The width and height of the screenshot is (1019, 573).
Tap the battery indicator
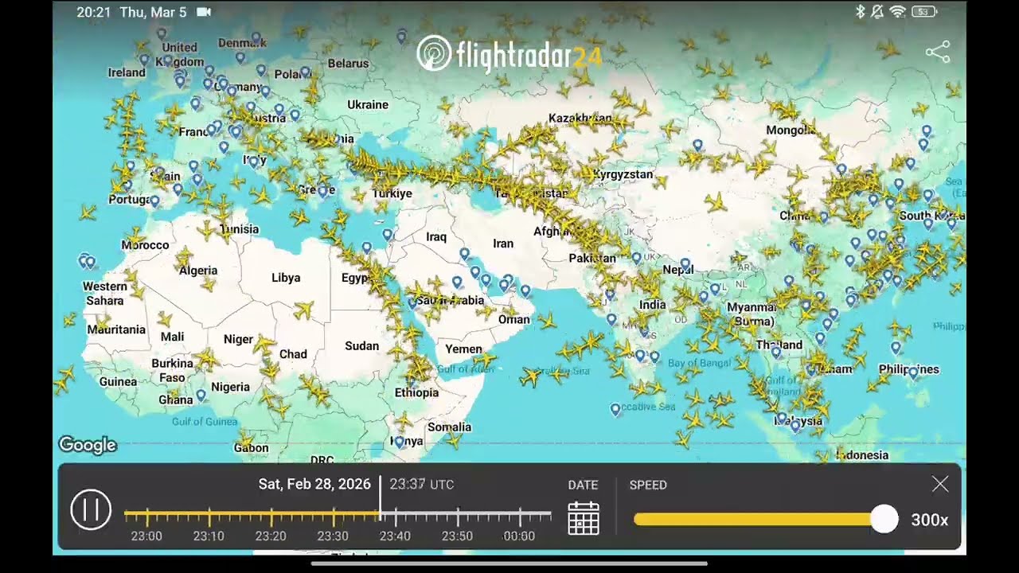[925, 12]
